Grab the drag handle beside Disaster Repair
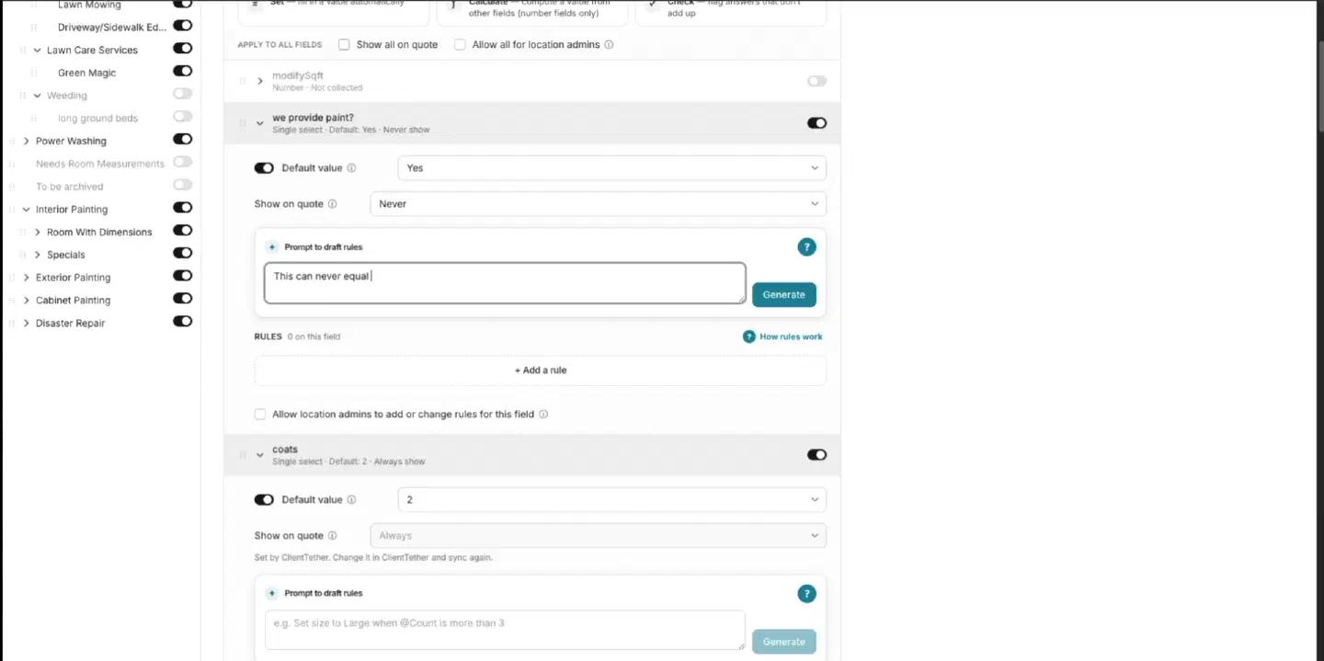Viewport: 1324px width, 661px height. tap(12, 324)
